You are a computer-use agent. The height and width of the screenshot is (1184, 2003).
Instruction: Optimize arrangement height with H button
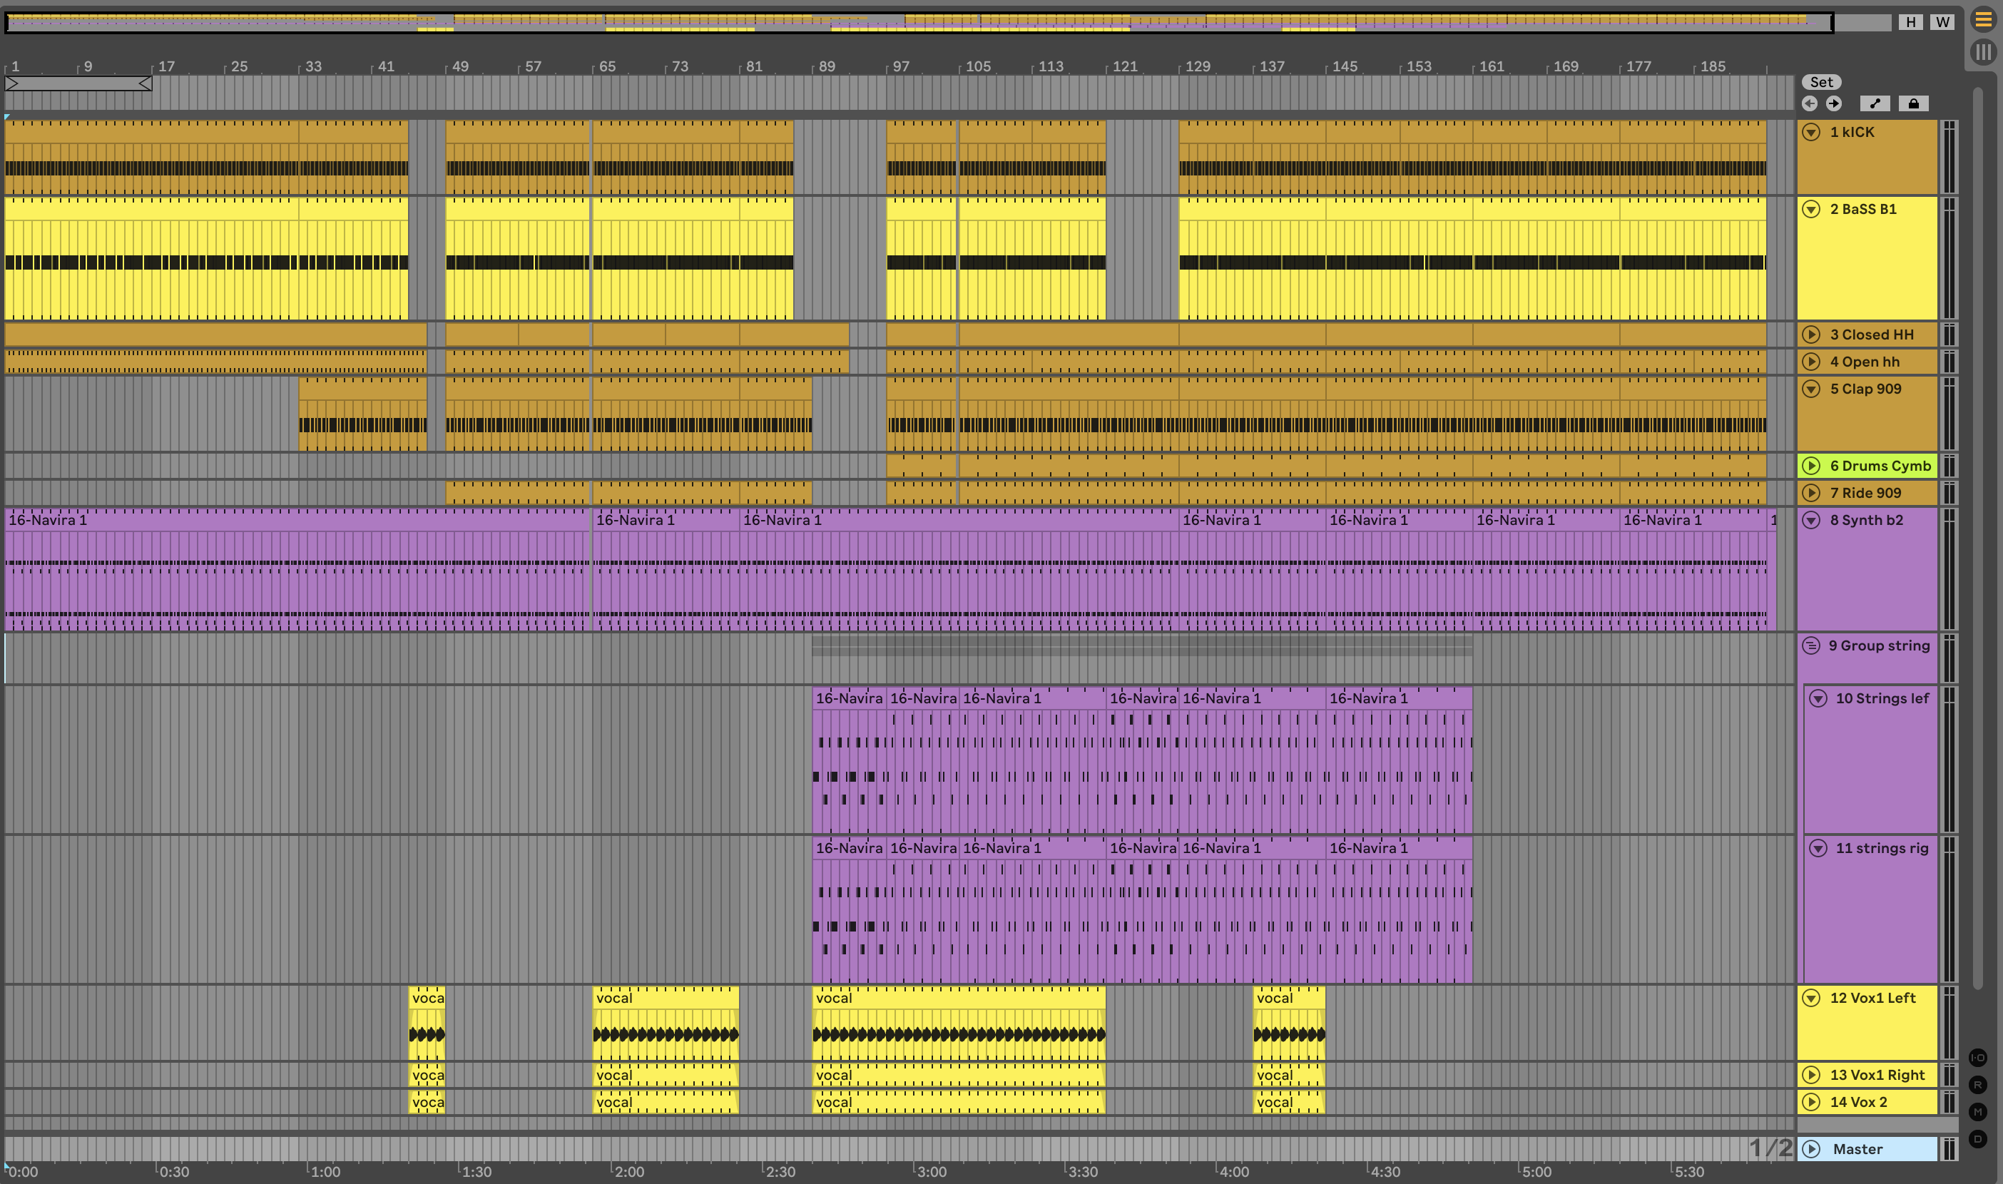coord(1910,22)
